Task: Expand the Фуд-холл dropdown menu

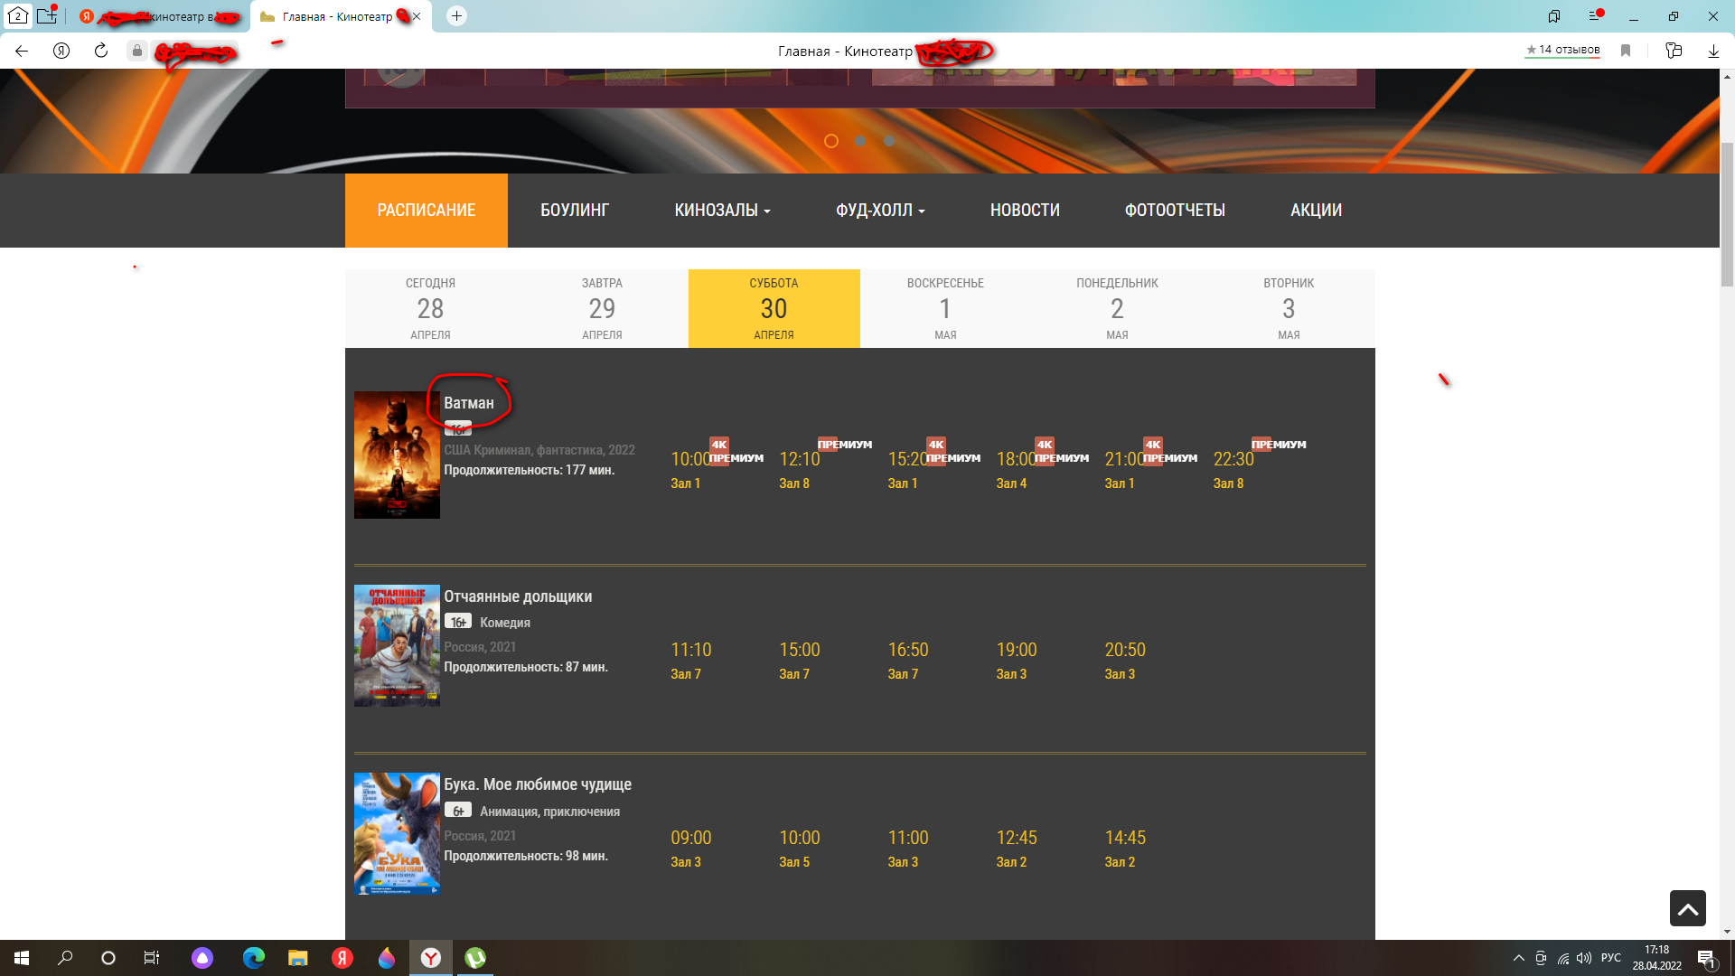Action: 879,211
